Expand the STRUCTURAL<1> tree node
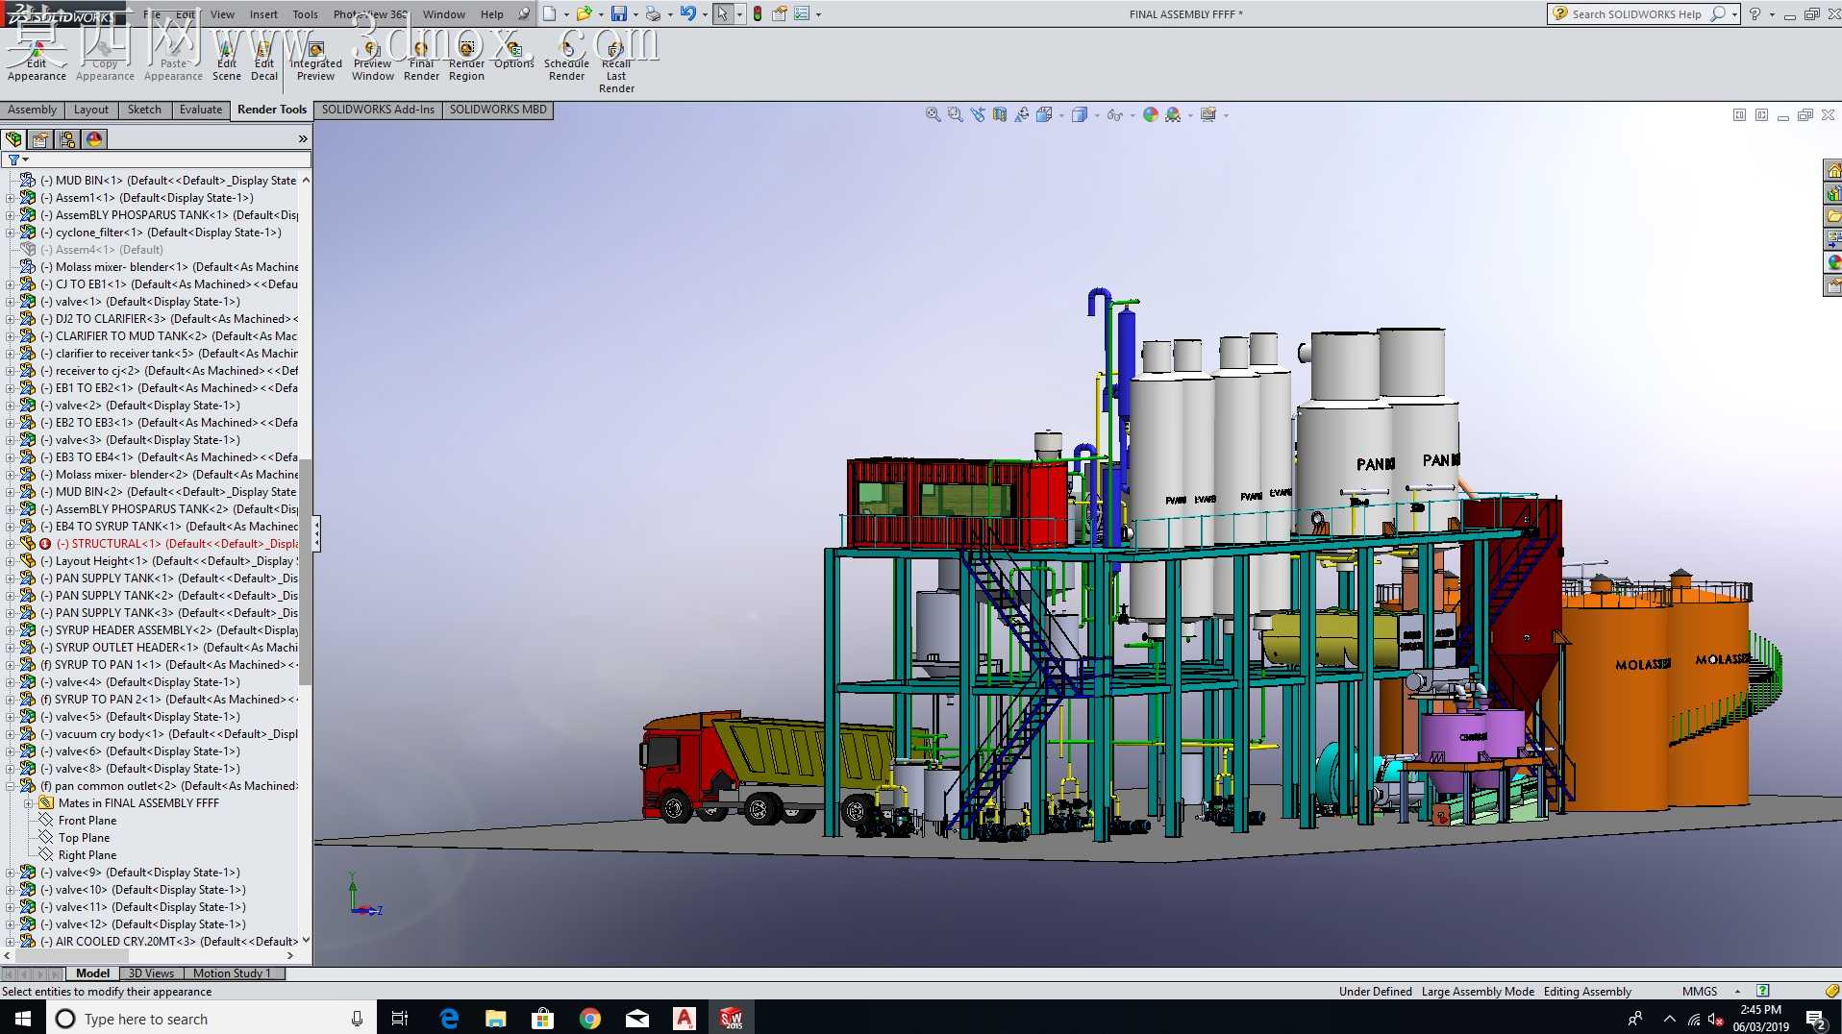 click(11, 544)
